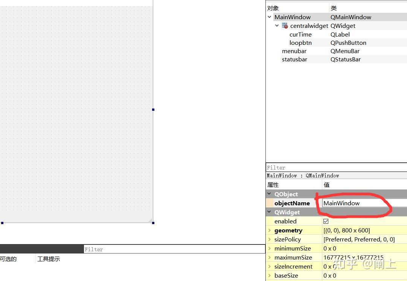This screenshot has width=407, height=281.
Task: Expand the sizeIncrement property
Action: pyautogui.click(x=270, y=266)
